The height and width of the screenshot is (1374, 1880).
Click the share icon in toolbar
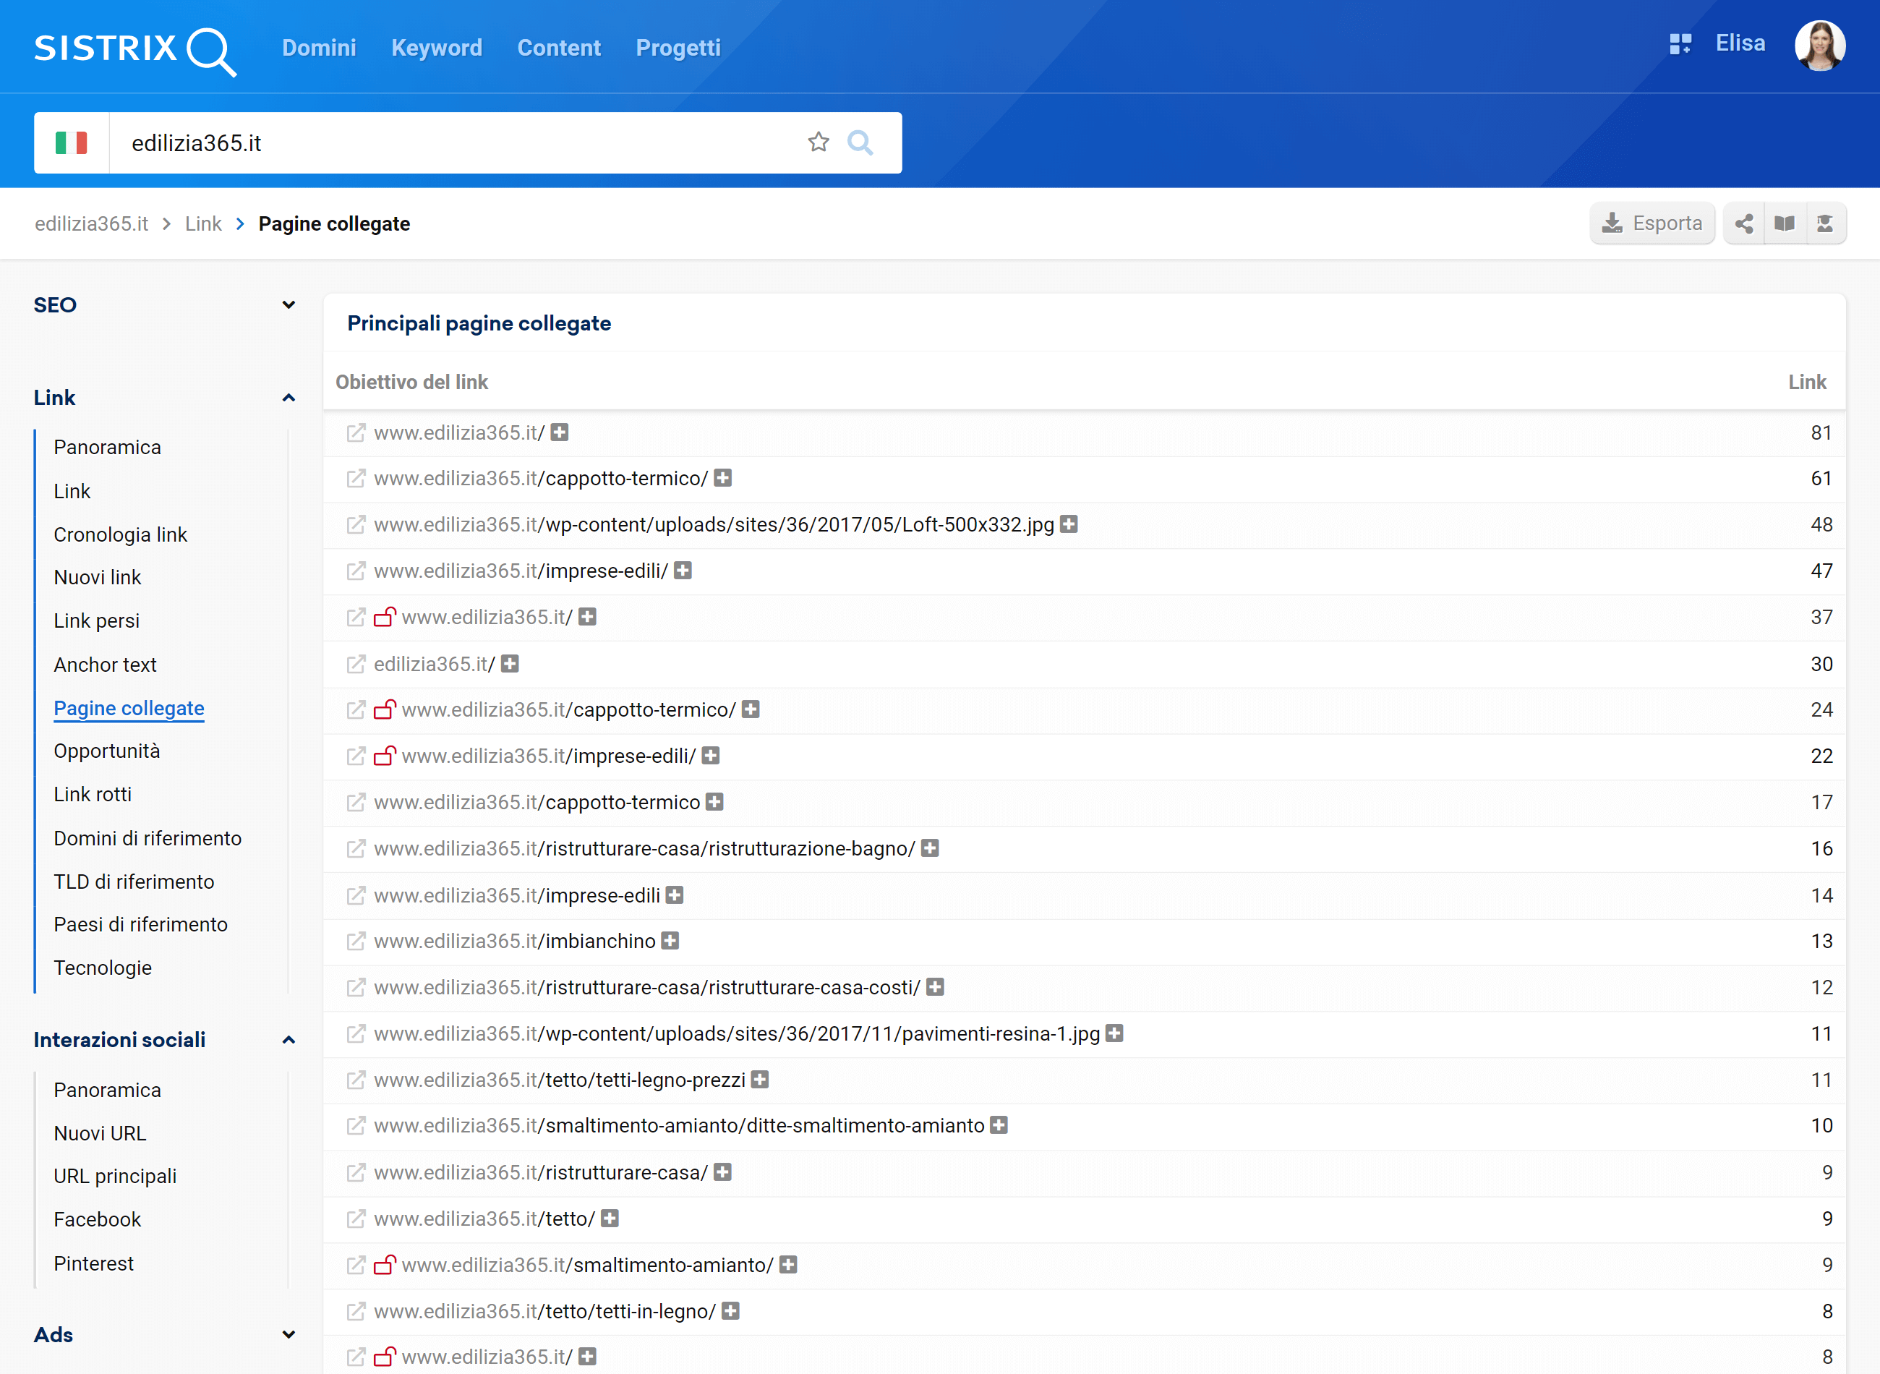pyautogui.click(x=1743, y=223)
